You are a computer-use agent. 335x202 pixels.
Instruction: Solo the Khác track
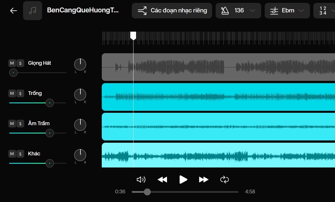(20, 154)
